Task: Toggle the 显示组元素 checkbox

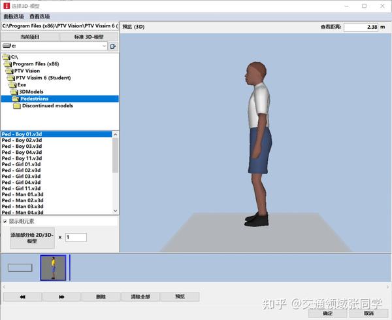Action: pyautogui.click(x=5, y=221)
